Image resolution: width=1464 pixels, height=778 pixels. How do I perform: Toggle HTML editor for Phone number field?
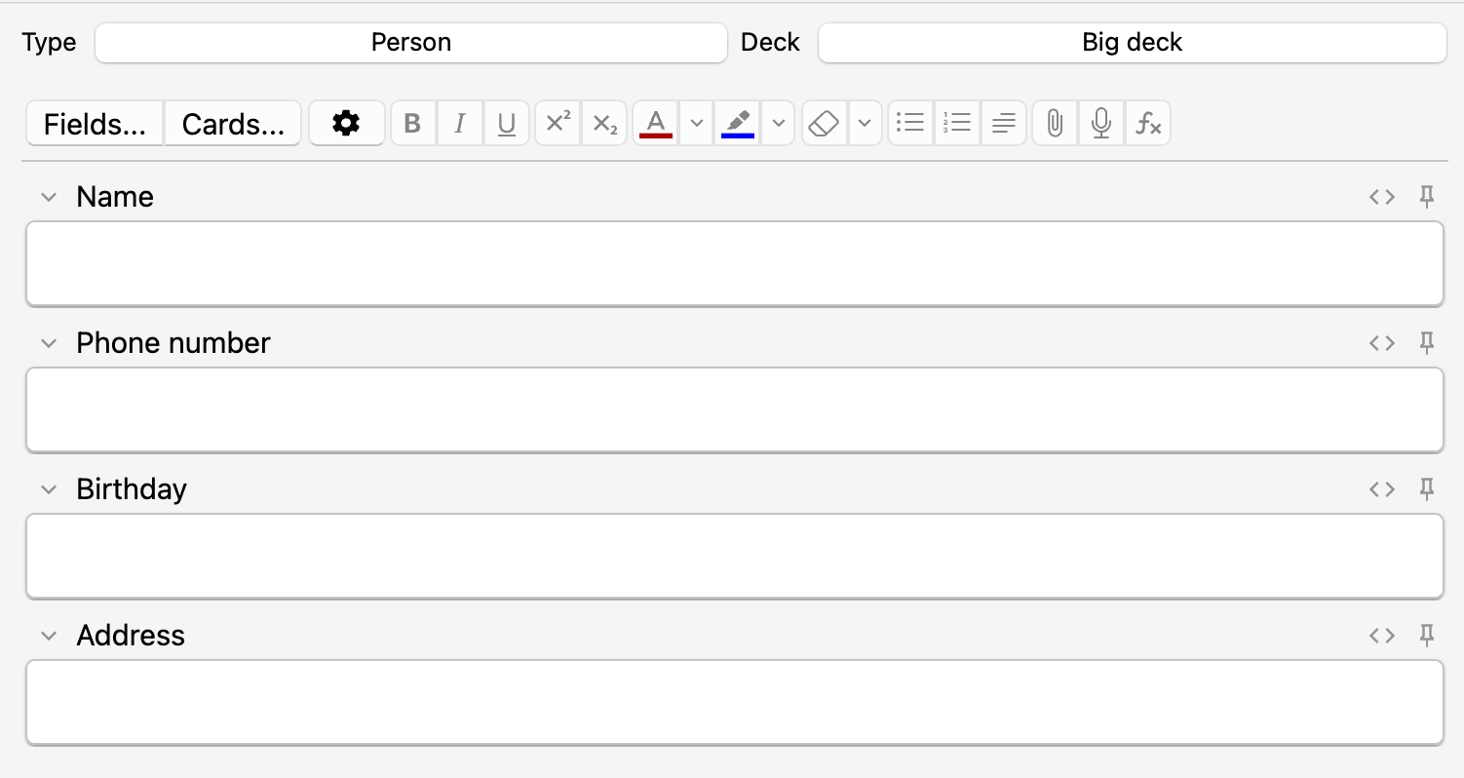coord(1382,343)
